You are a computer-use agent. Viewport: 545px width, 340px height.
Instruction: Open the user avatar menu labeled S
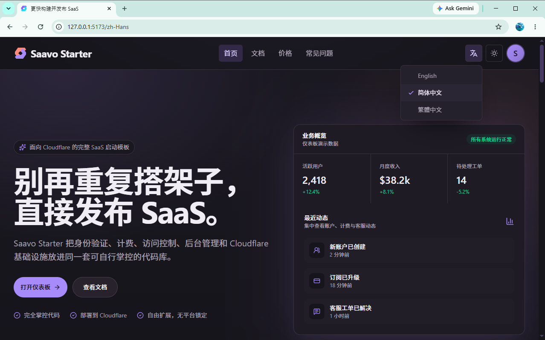click(516, 53)
